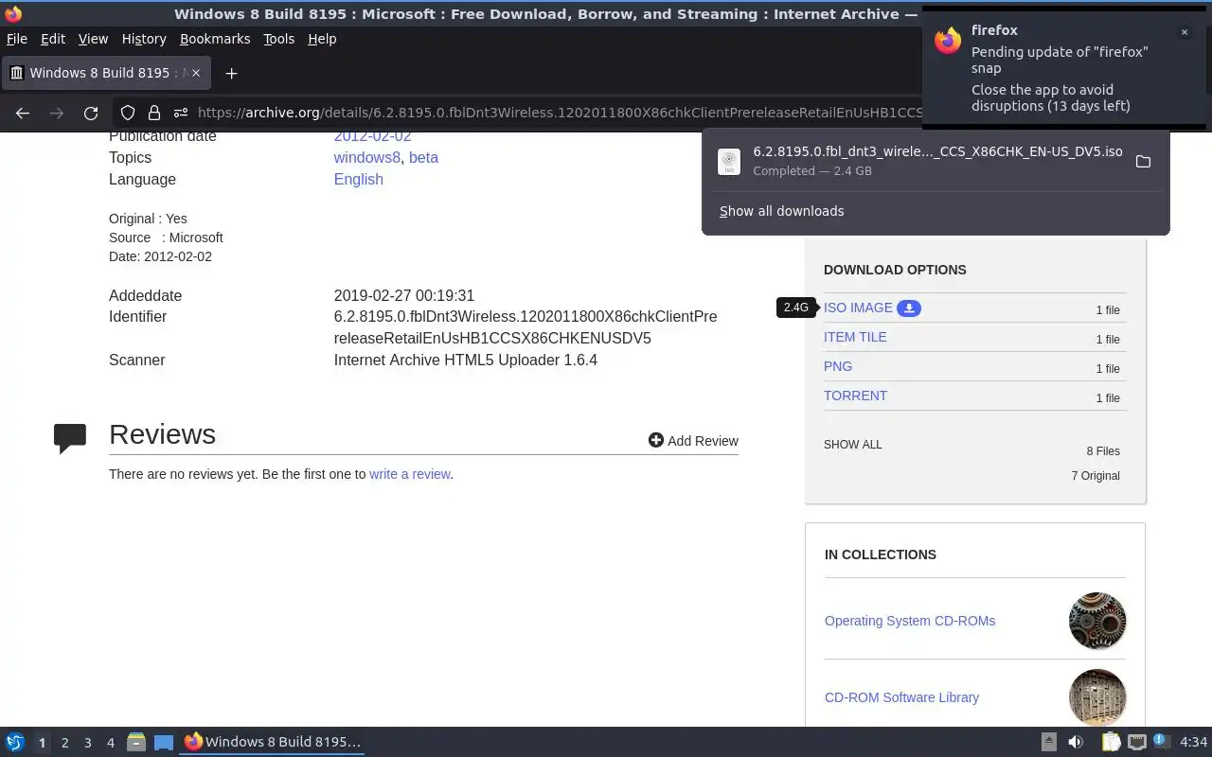Image resolution: width=1212 pixels, height=757 pixels.
Task: Click CD-ROM Software Library thumbnail
Action: click(x=1097, y=697)
